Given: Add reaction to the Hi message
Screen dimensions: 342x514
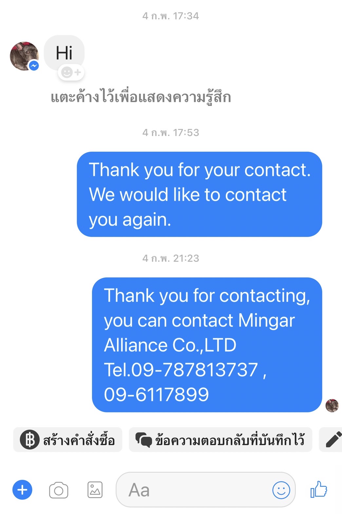Looking at the screenshot, I should coord(71,72).
